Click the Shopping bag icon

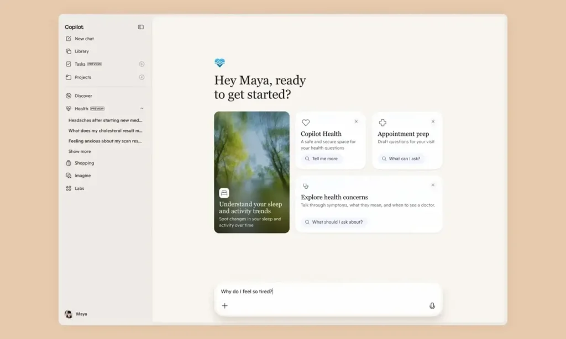click(x=69, y=163)
